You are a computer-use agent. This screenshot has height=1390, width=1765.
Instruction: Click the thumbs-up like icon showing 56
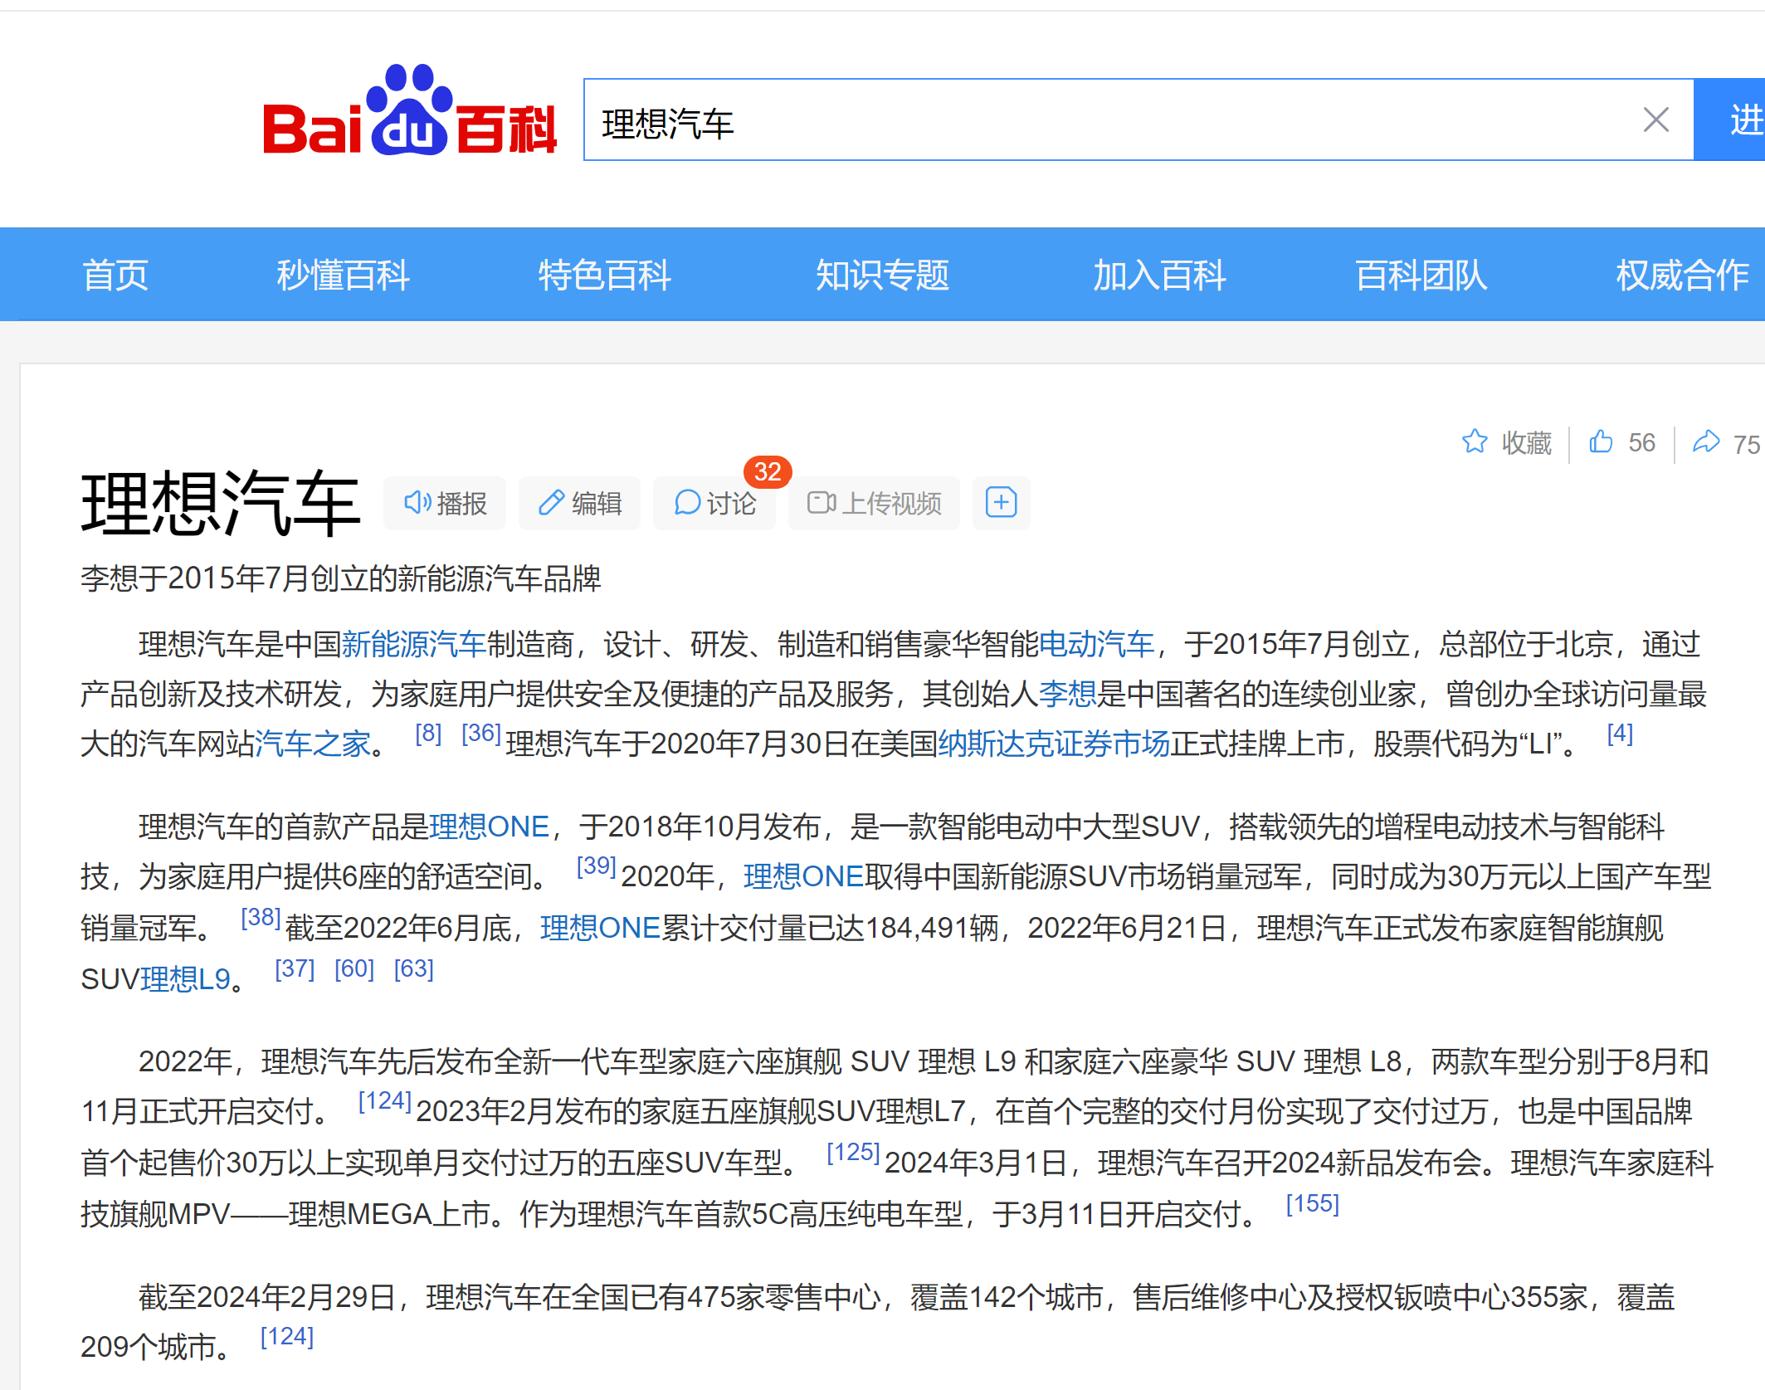click(x=1601, y=441)
